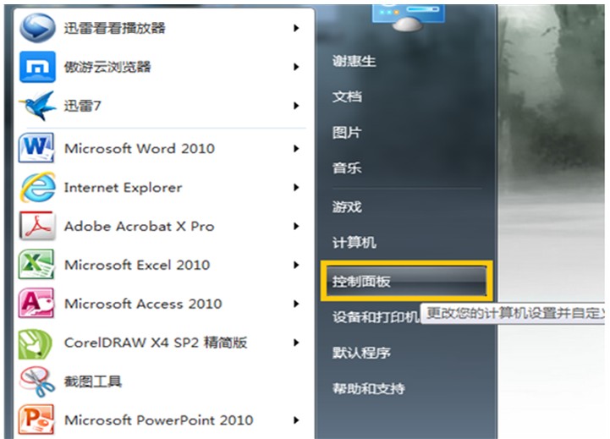
Task: Expand the 傲游云浏览器 jump list arrow
Action: coord(296,67)
